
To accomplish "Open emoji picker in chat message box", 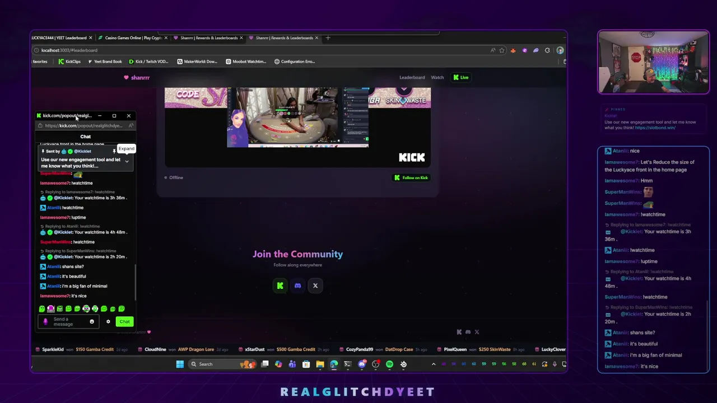I will 92,321.
